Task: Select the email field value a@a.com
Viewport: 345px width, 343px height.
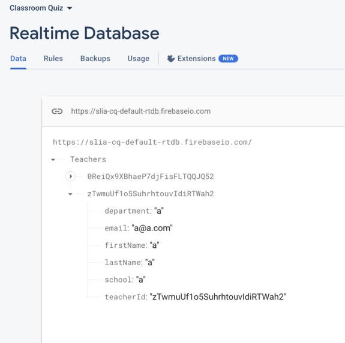Action: [x=152, y=228]
